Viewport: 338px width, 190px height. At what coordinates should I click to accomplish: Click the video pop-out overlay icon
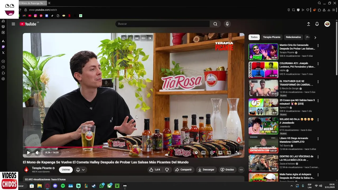pyautogui.click(x=124, y=38)
